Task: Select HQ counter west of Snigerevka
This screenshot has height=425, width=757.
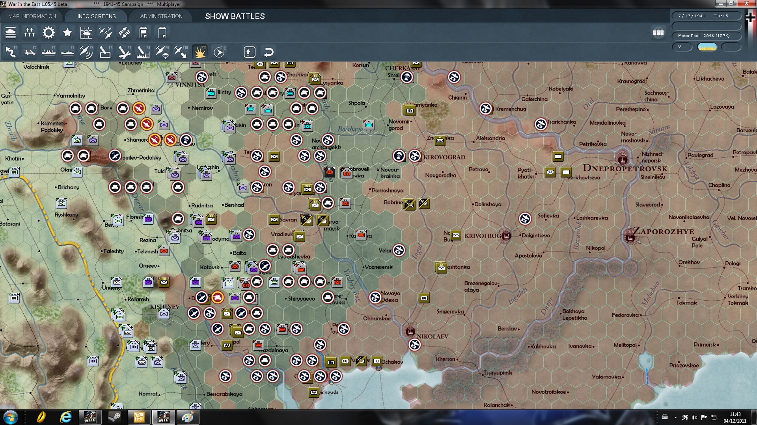Action: 424,298
